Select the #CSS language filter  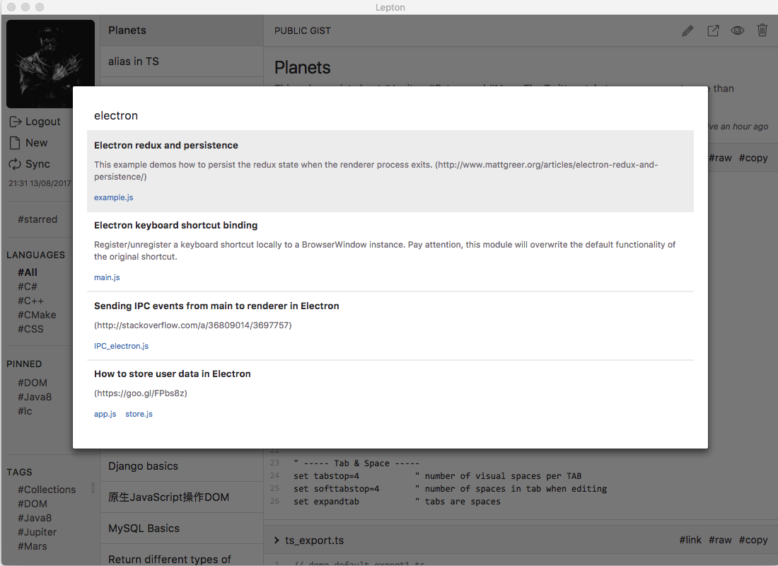(x=30, y=329)
